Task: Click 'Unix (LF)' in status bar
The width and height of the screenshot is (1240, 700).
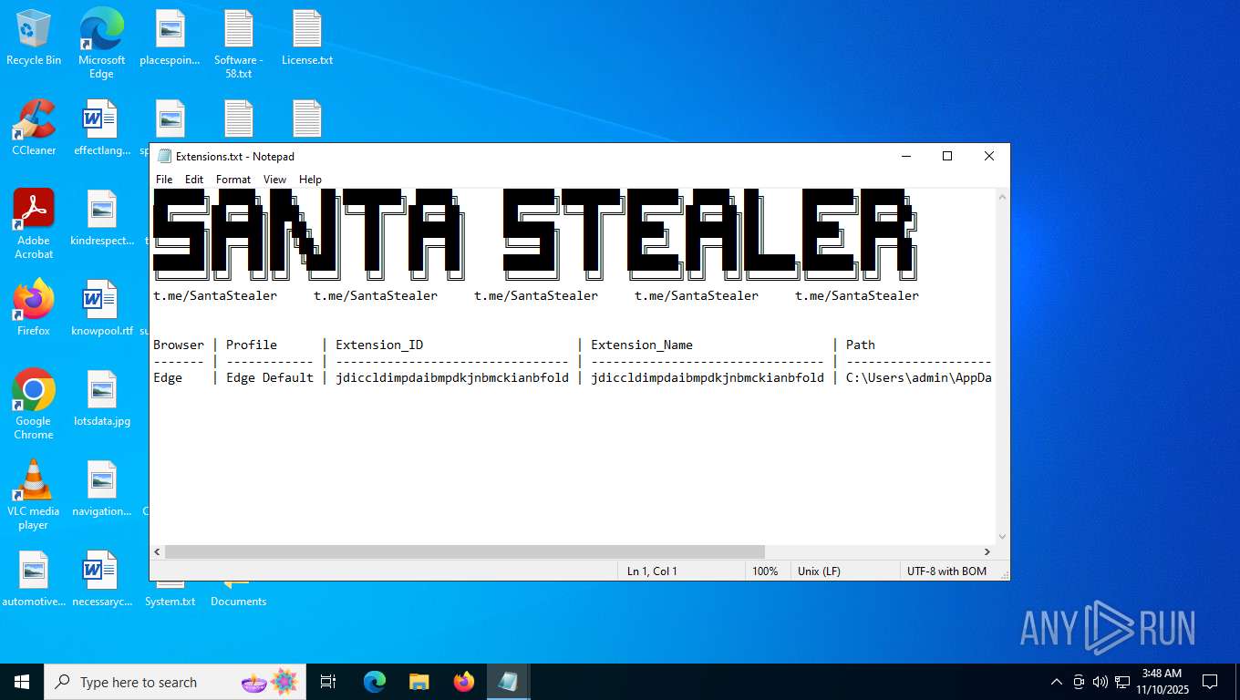Action: 819,571
